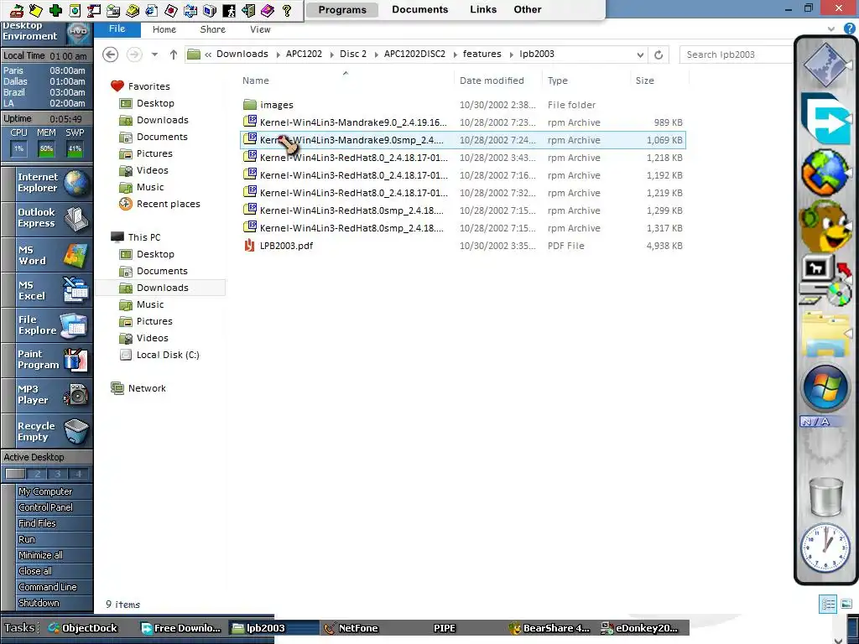The height and width of the screenshot is (644, 859).
Task: Expand the address bar history dropdown
Action: 640,55
